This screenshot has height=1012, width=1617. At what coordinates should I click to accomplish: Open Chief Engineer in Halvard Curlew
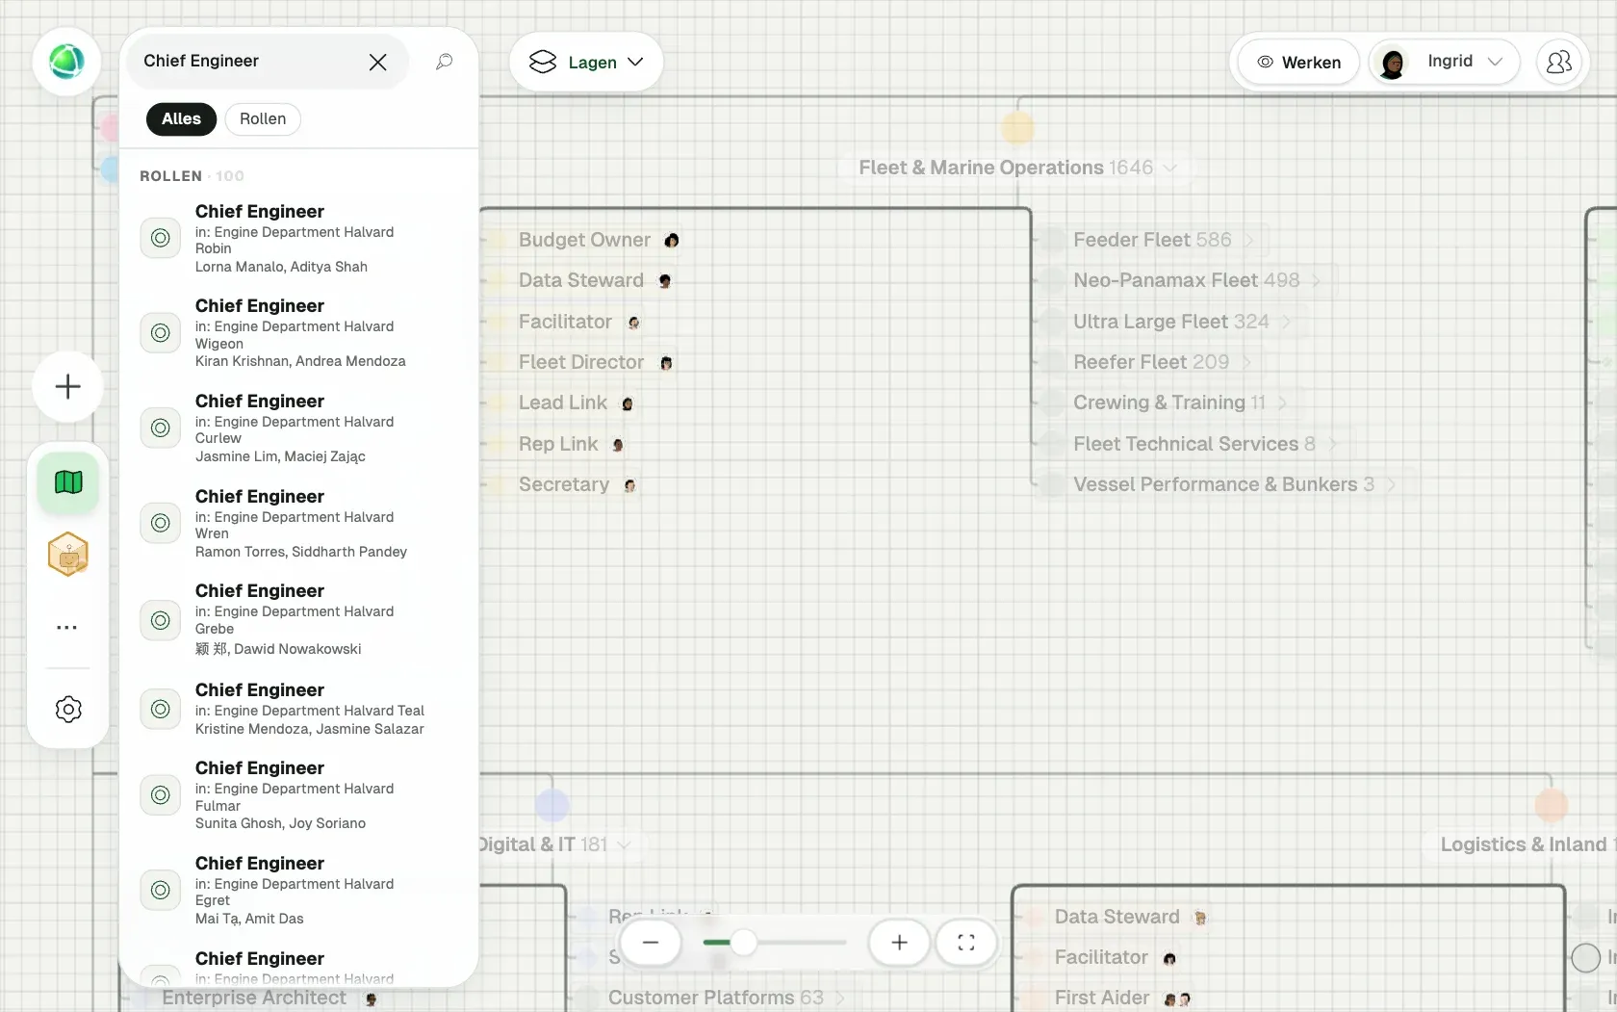click(299, 428)
